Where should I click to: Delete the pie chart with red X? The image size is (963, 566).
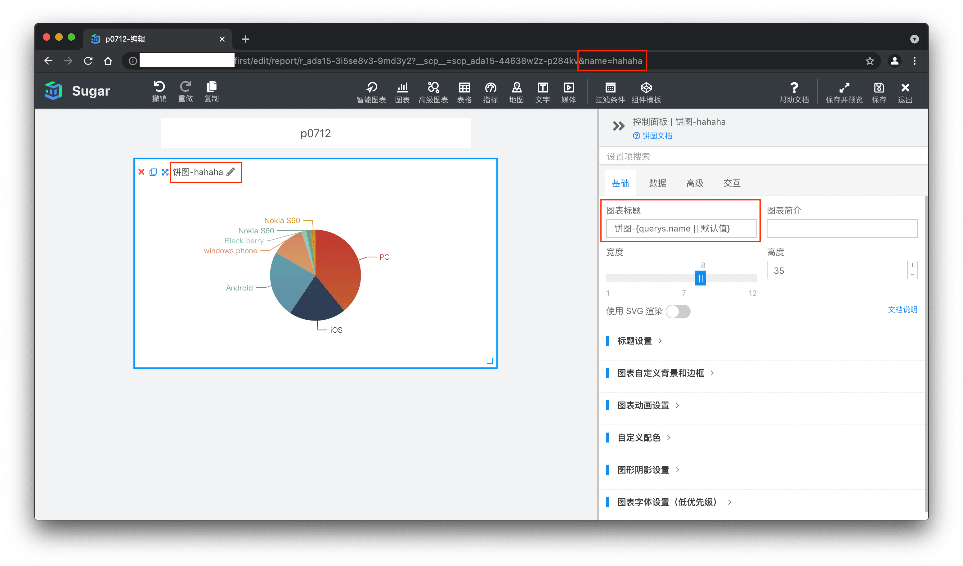tap(141, 172)
